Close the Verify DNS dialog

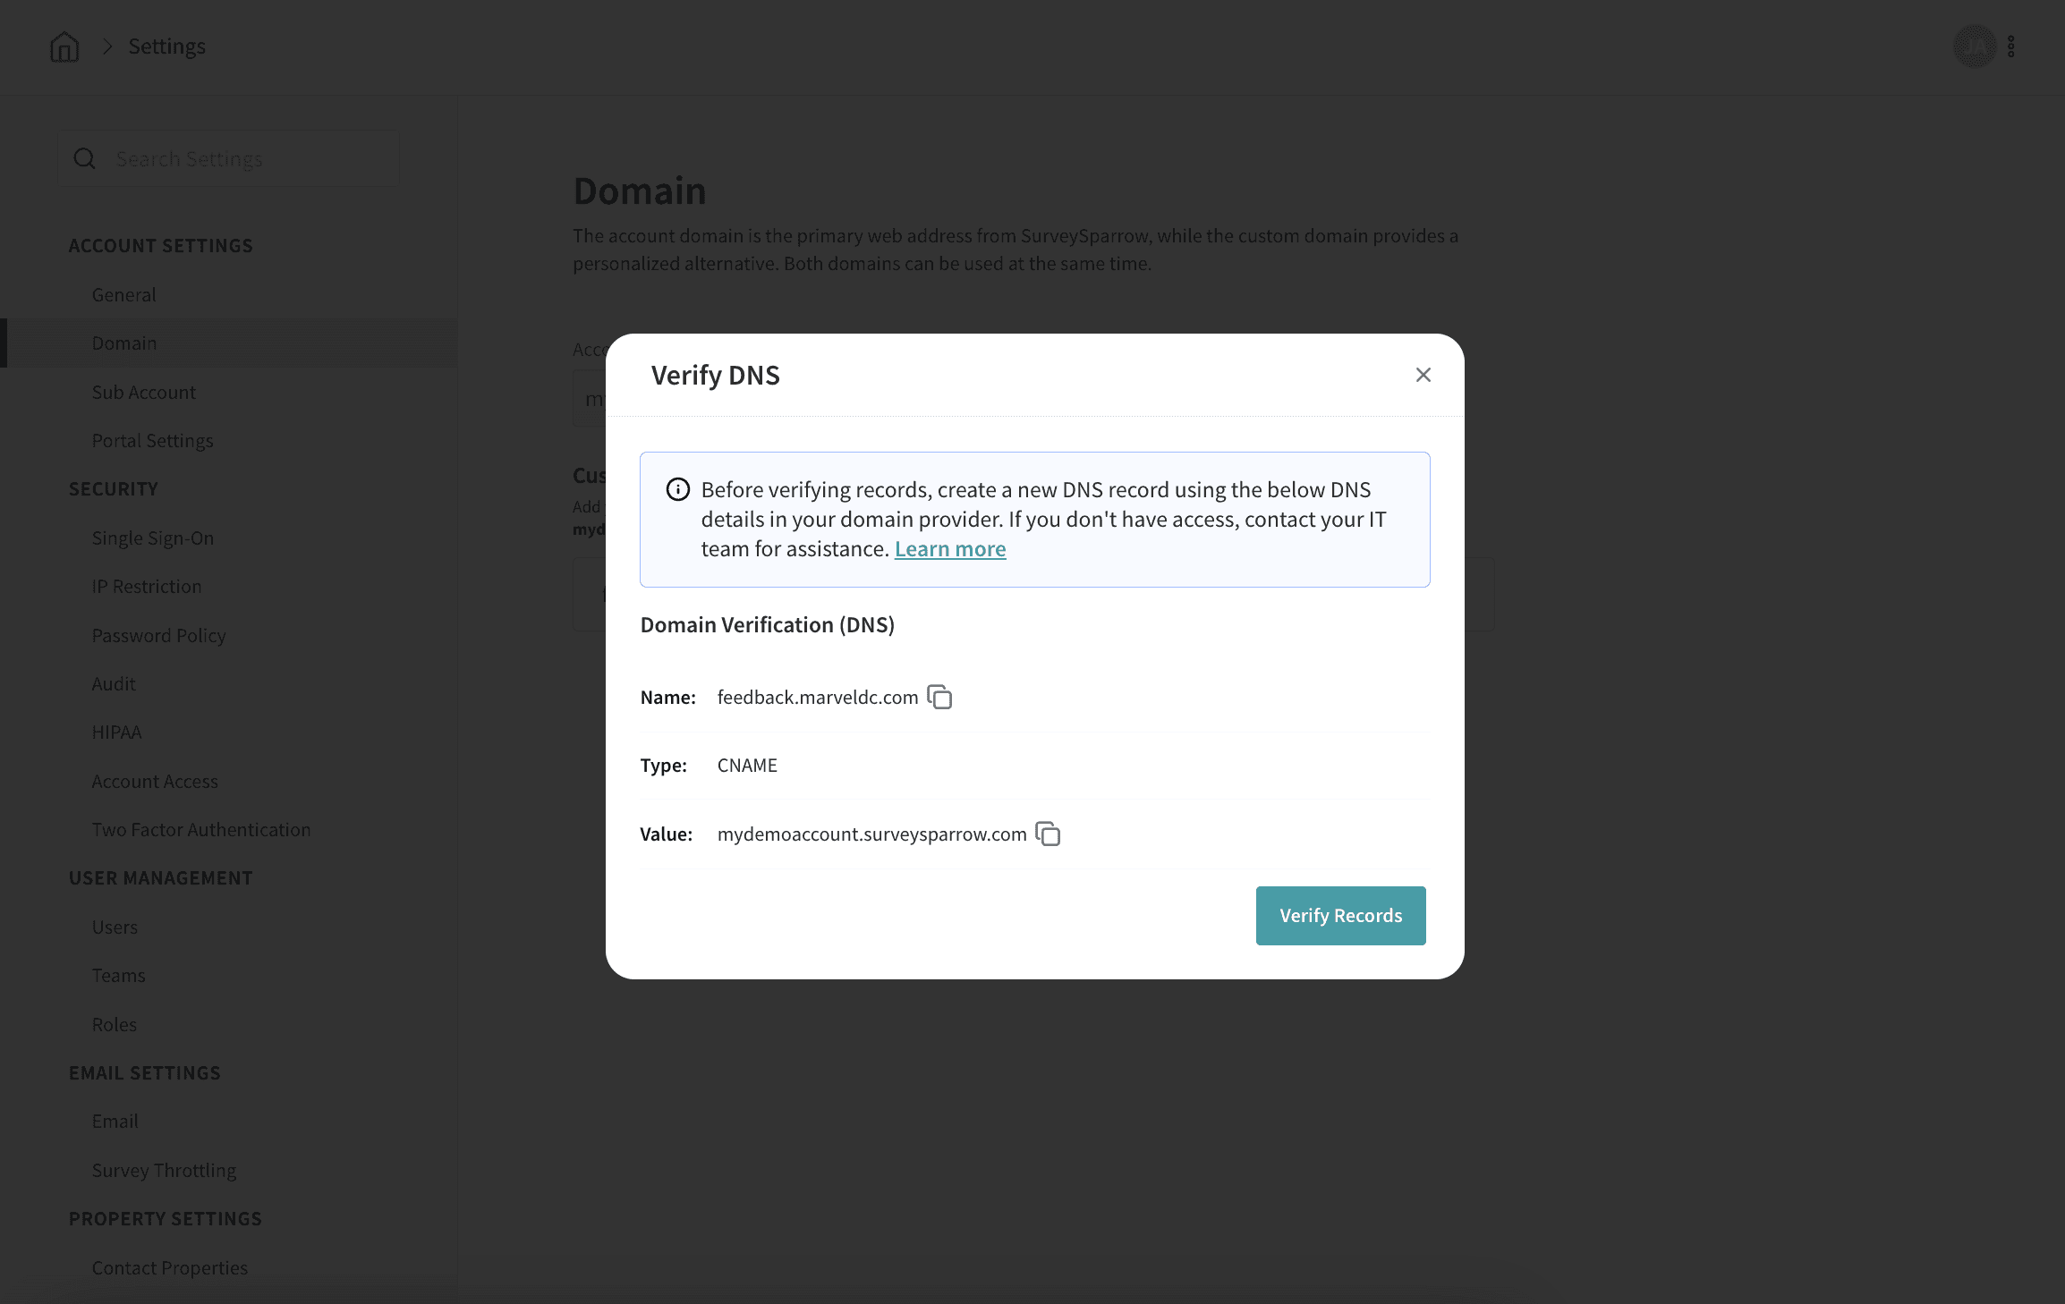tap(1423, 375)
